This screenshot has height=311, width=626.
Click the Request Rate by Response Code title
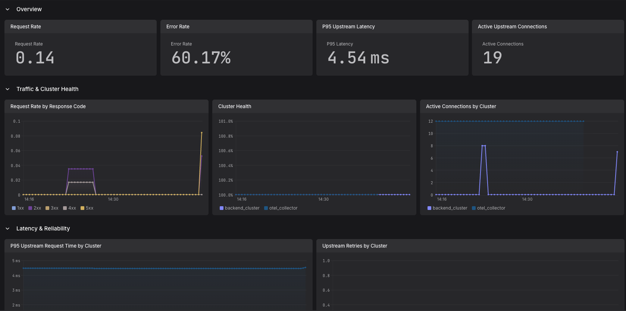click(x=48, y=106)
